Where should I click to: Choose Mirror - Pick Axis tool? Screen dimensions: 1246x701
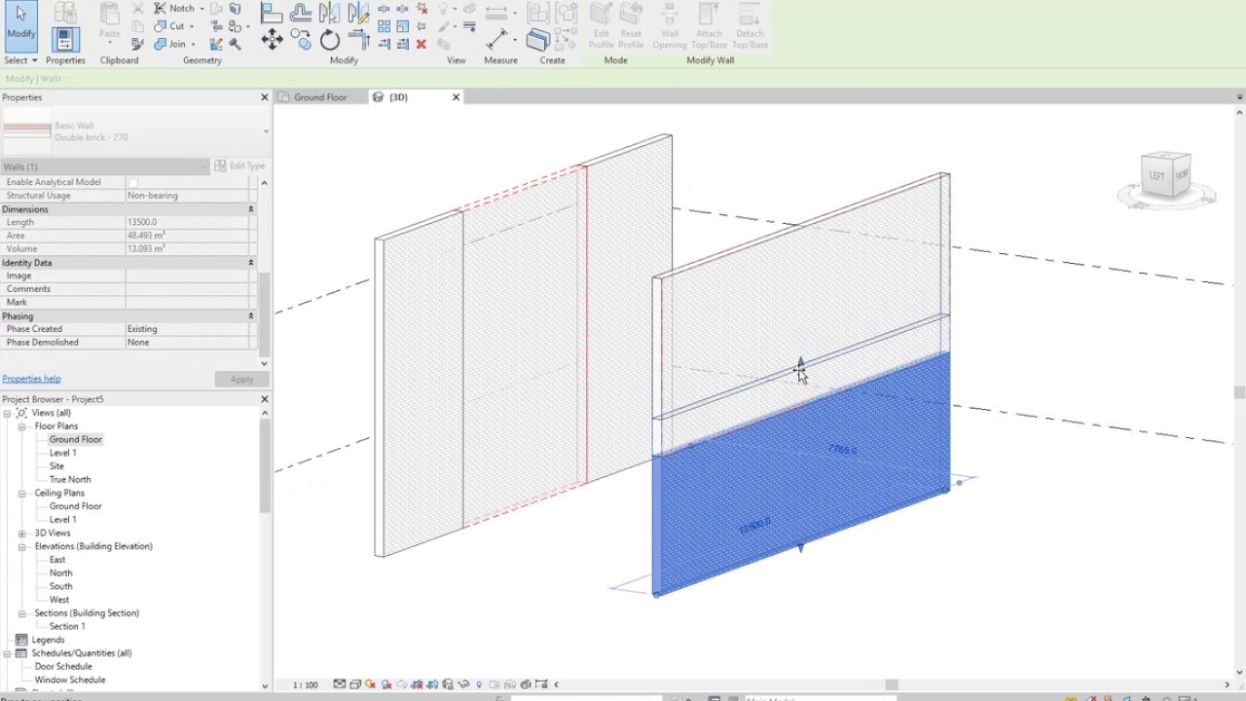point(330,13)
